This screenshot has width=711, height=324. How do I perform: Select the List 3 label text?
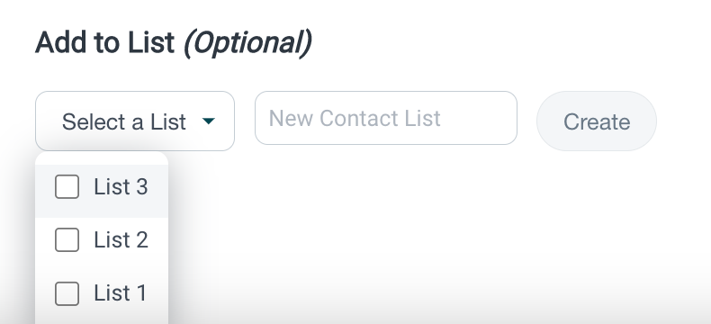click(121, 186)
